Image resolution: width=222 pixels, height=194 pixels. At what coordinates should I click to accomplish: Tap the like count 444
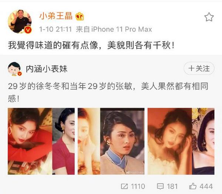pos(206,186)
